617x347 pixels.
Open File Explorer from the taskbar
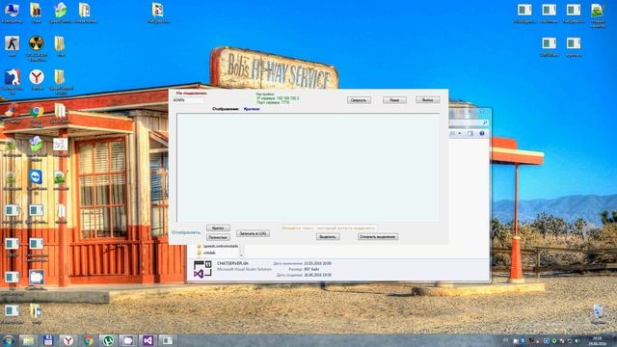click(28, 340)
